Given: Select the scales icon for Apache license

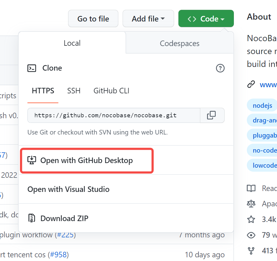Looking at the screenshot, I should [x=251, y=204].
